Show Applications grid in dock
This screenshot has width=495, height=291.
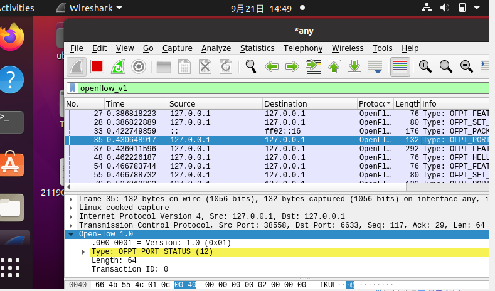10,268
